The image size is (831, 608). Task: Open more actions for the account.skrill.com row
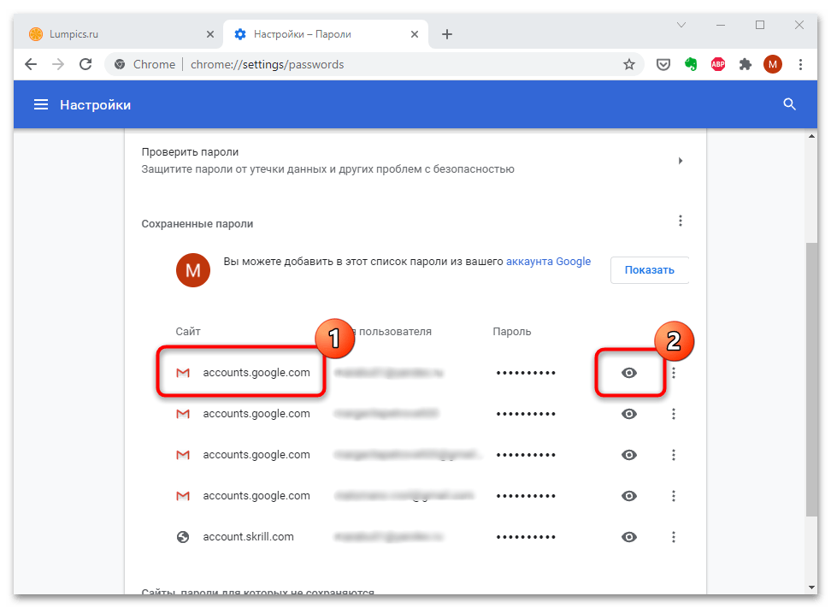[x=674, y=537]
